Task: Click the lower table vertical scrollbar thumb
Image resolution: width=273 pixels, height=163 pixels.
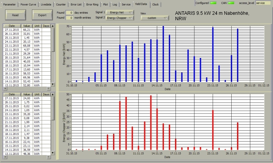Action: tap(53, 108)
